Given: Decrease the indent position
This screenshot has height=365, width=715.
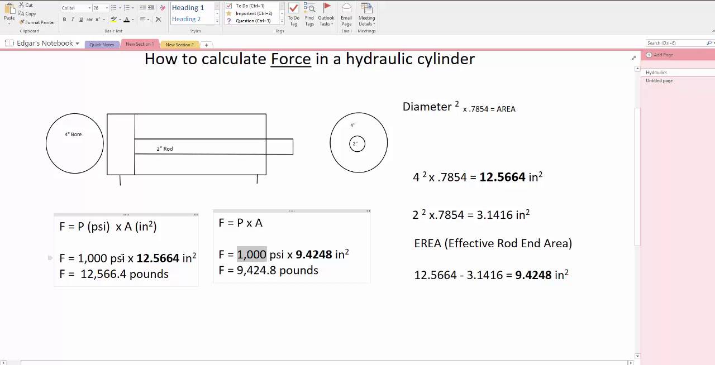Looking at the screenshot, I should [x=142, y=8].
